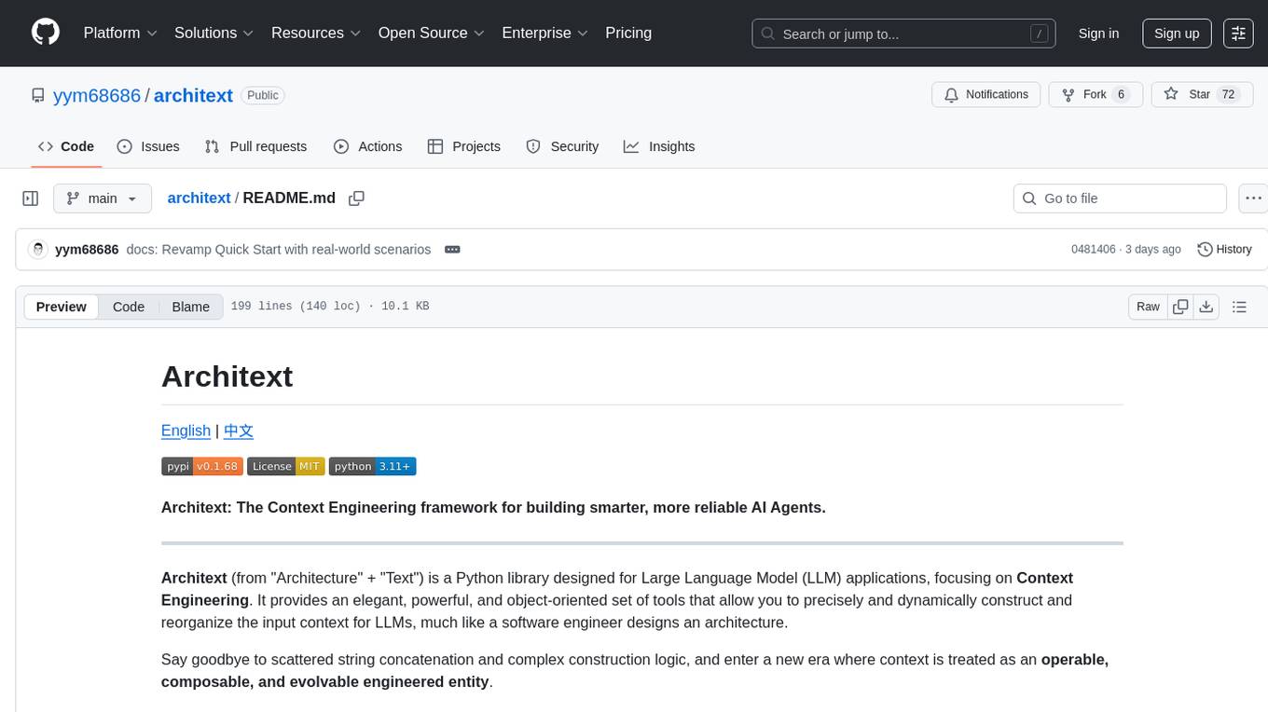Open appearance settings icon in header
Viewport: 1268px width, 712px height.
click(x=1238, y=34)
